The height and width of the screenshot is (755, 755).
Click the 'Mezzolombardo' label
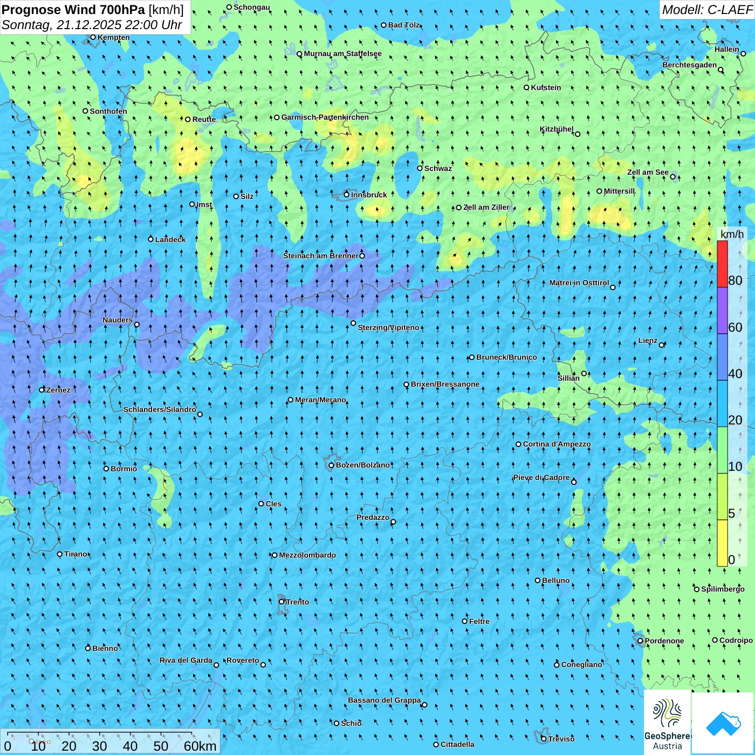coord(307,555)
